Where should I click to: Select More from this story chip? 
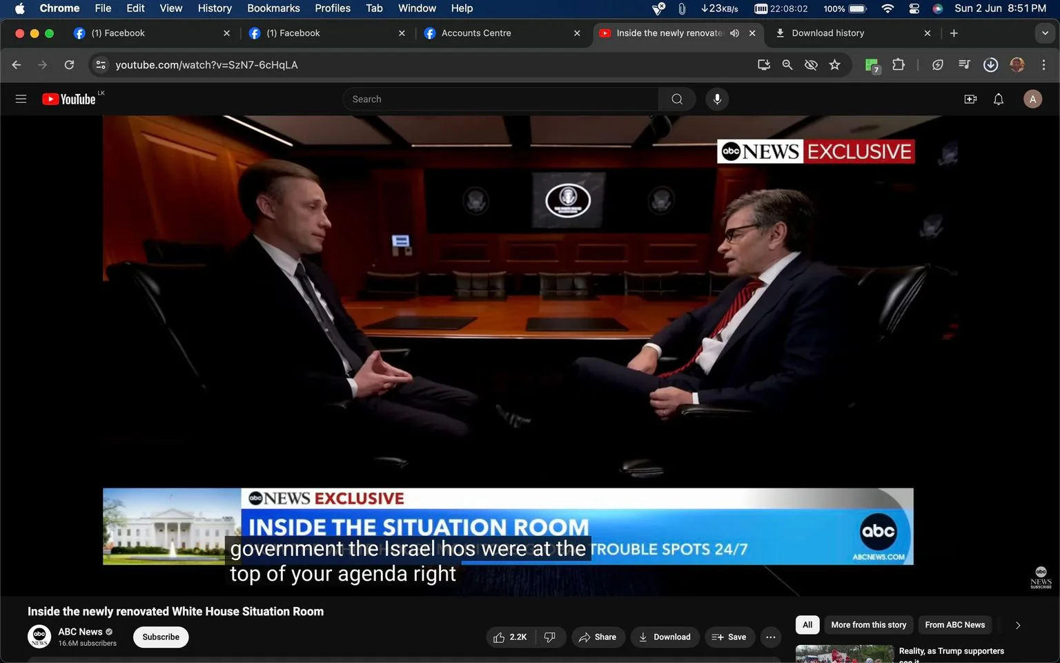click(869, 625)
